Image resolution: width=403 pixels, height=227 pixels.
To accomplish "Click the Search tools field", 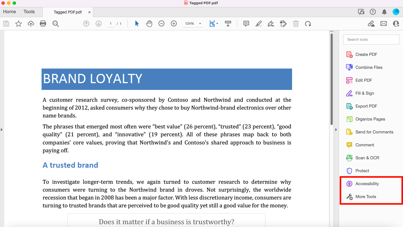I will click(371, 40).
